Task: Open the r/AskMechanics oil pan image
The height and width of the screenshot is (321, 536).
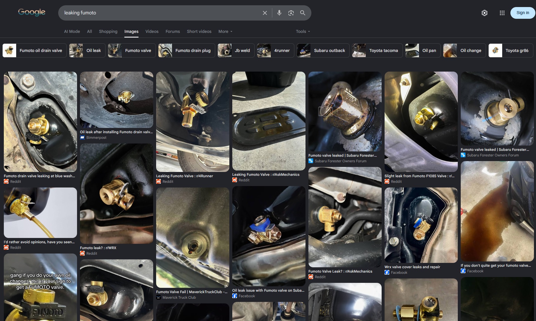Action: click(269, 121)
